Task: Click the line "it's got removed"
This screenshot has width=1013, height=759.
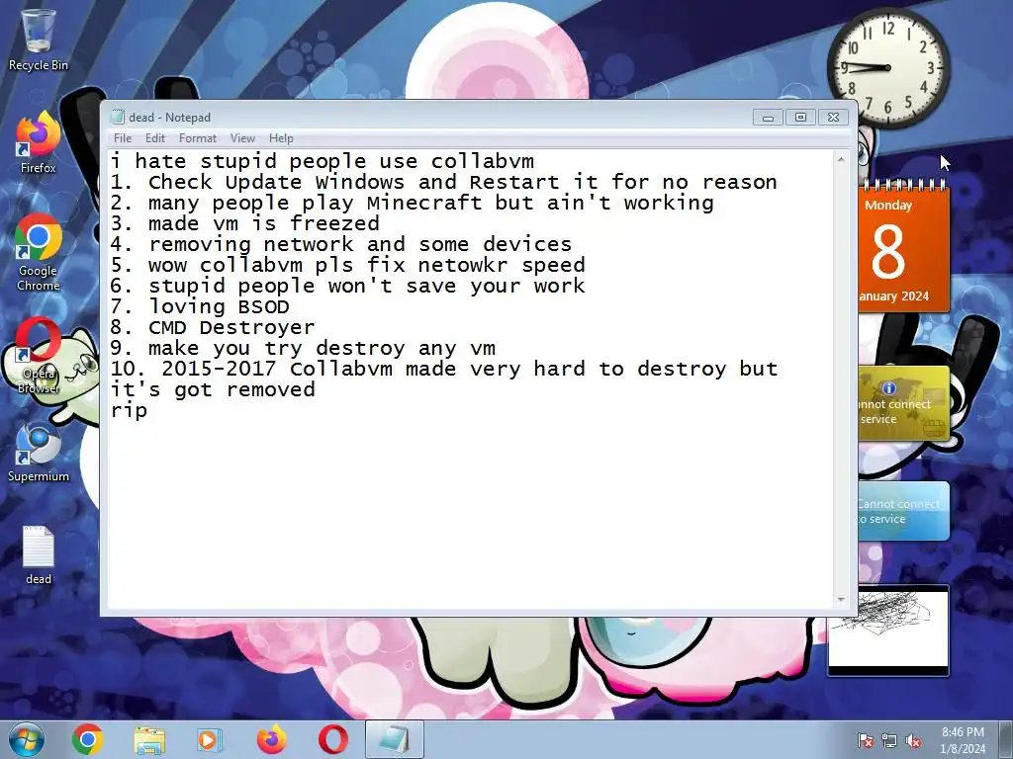Action: [213, 389]
